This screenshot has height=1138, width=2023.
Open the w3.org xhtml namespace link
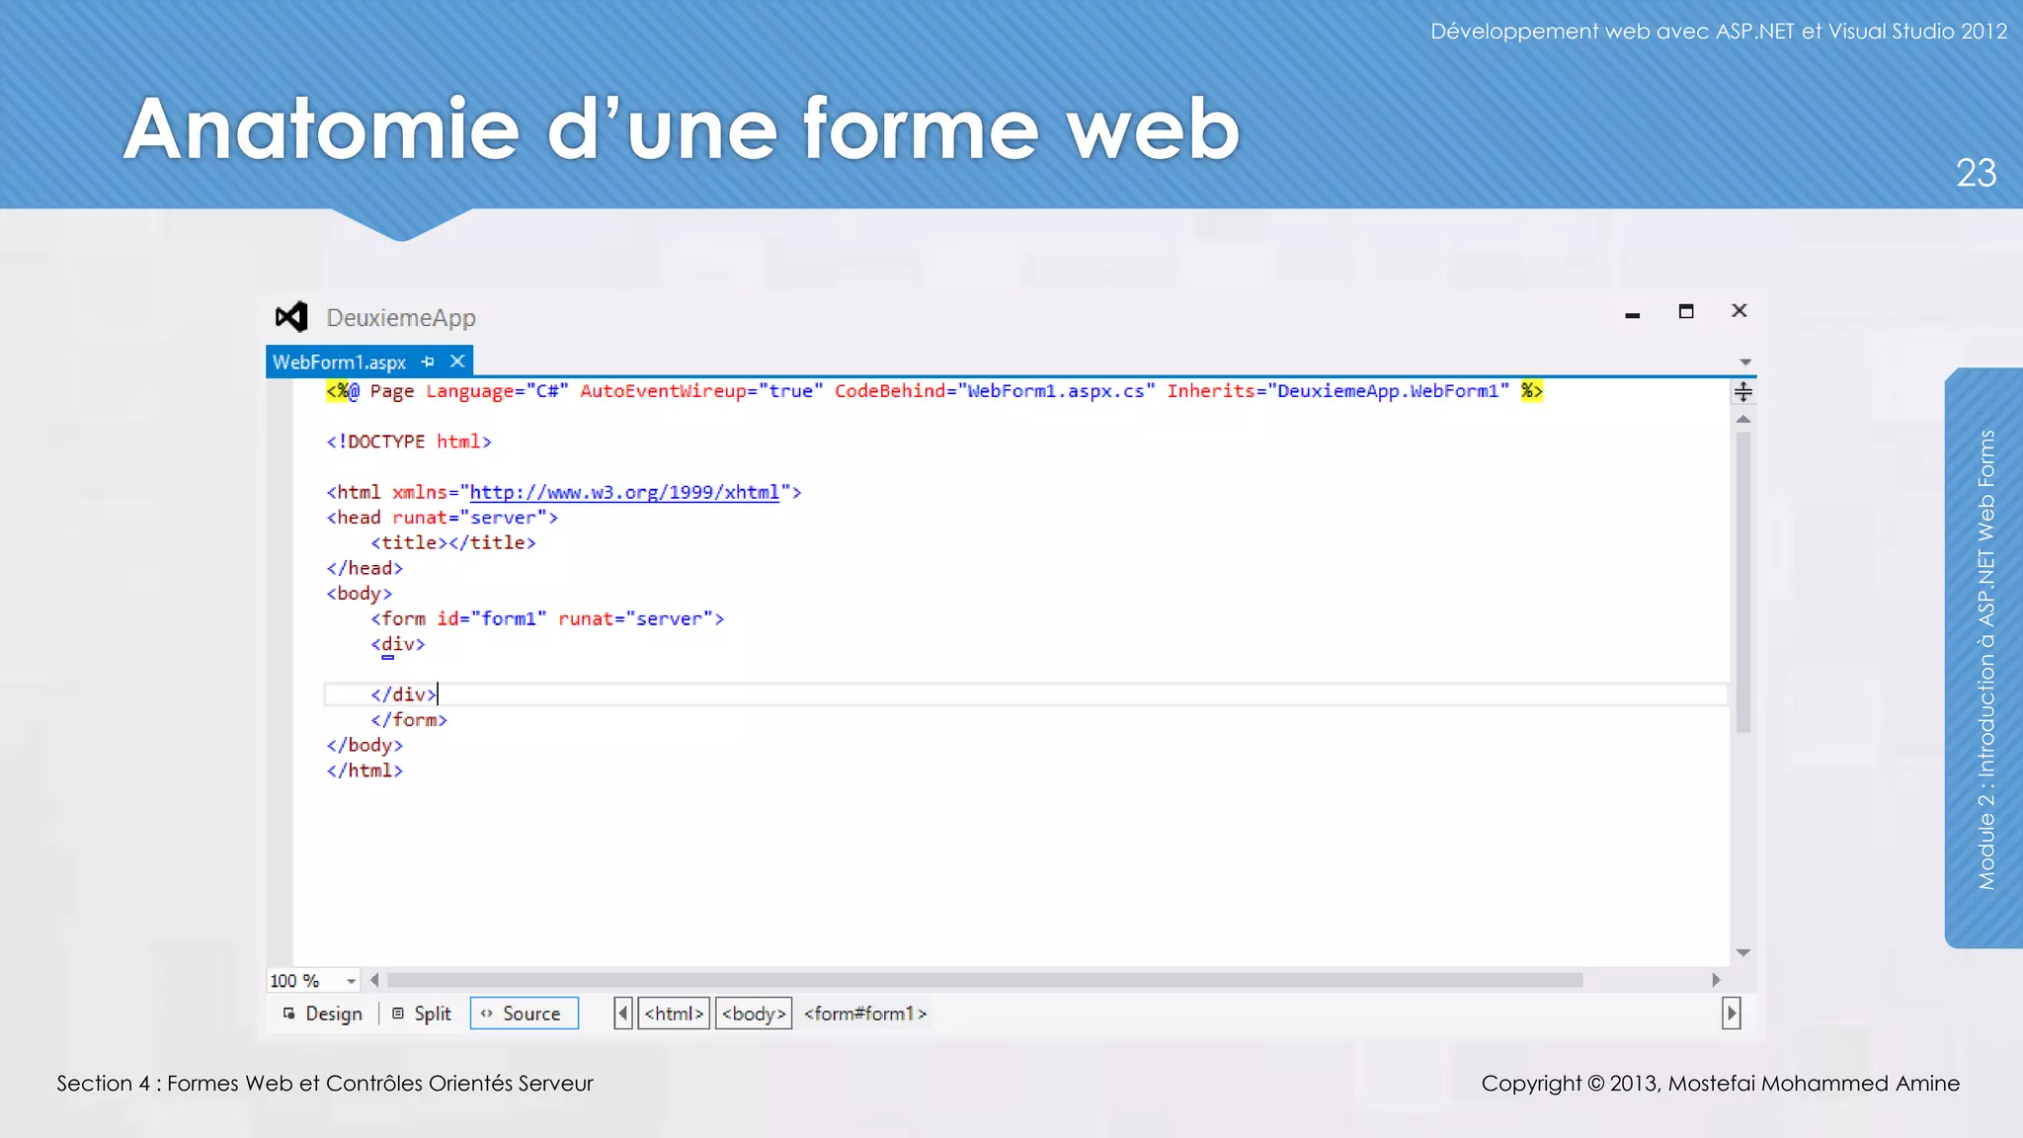tap(624, 492)
